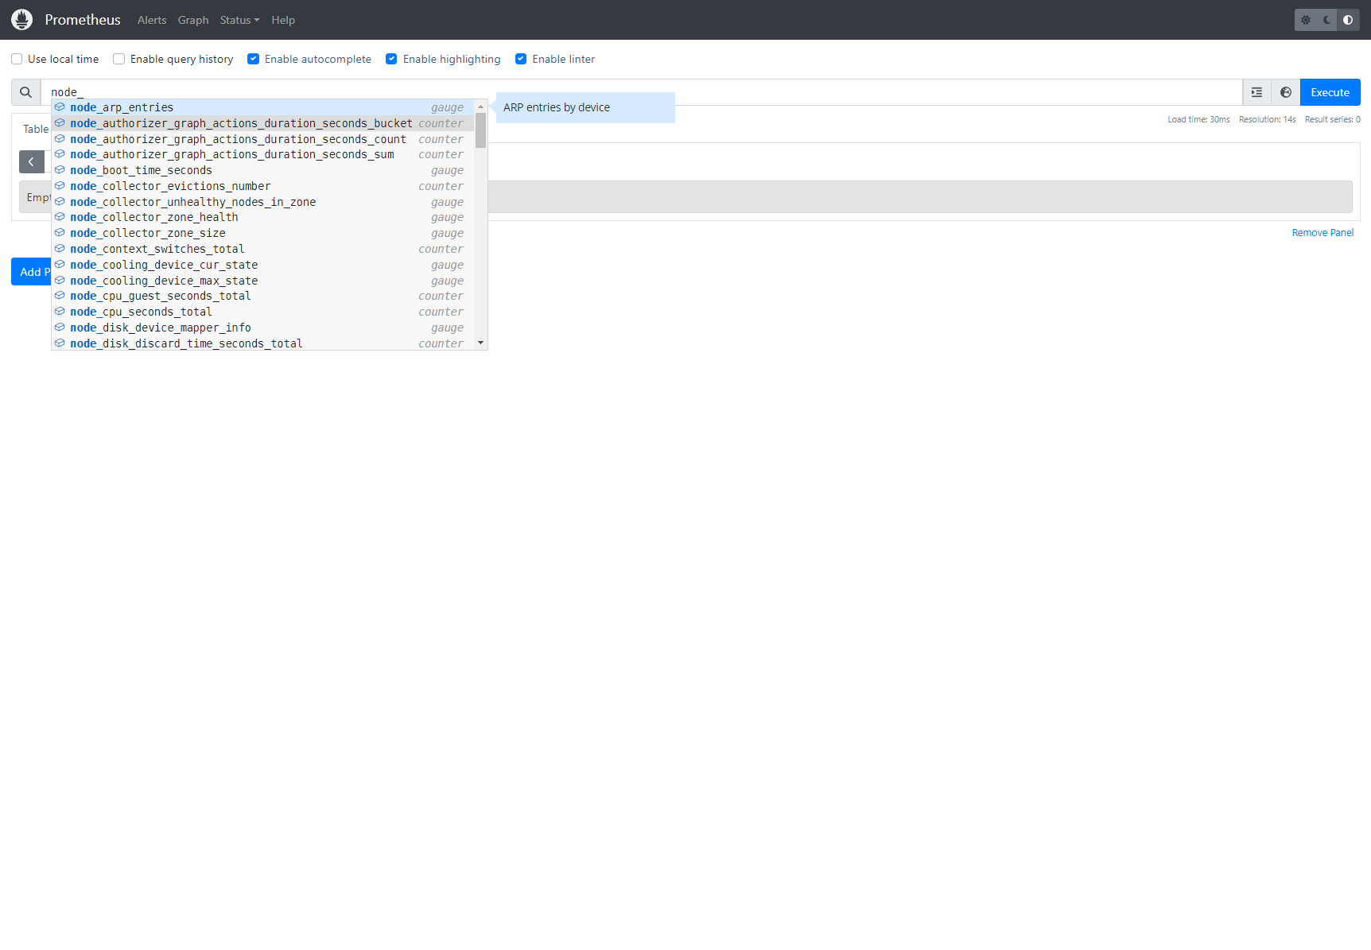Switch to dark theme moon icon

(x=1326, y=20)
